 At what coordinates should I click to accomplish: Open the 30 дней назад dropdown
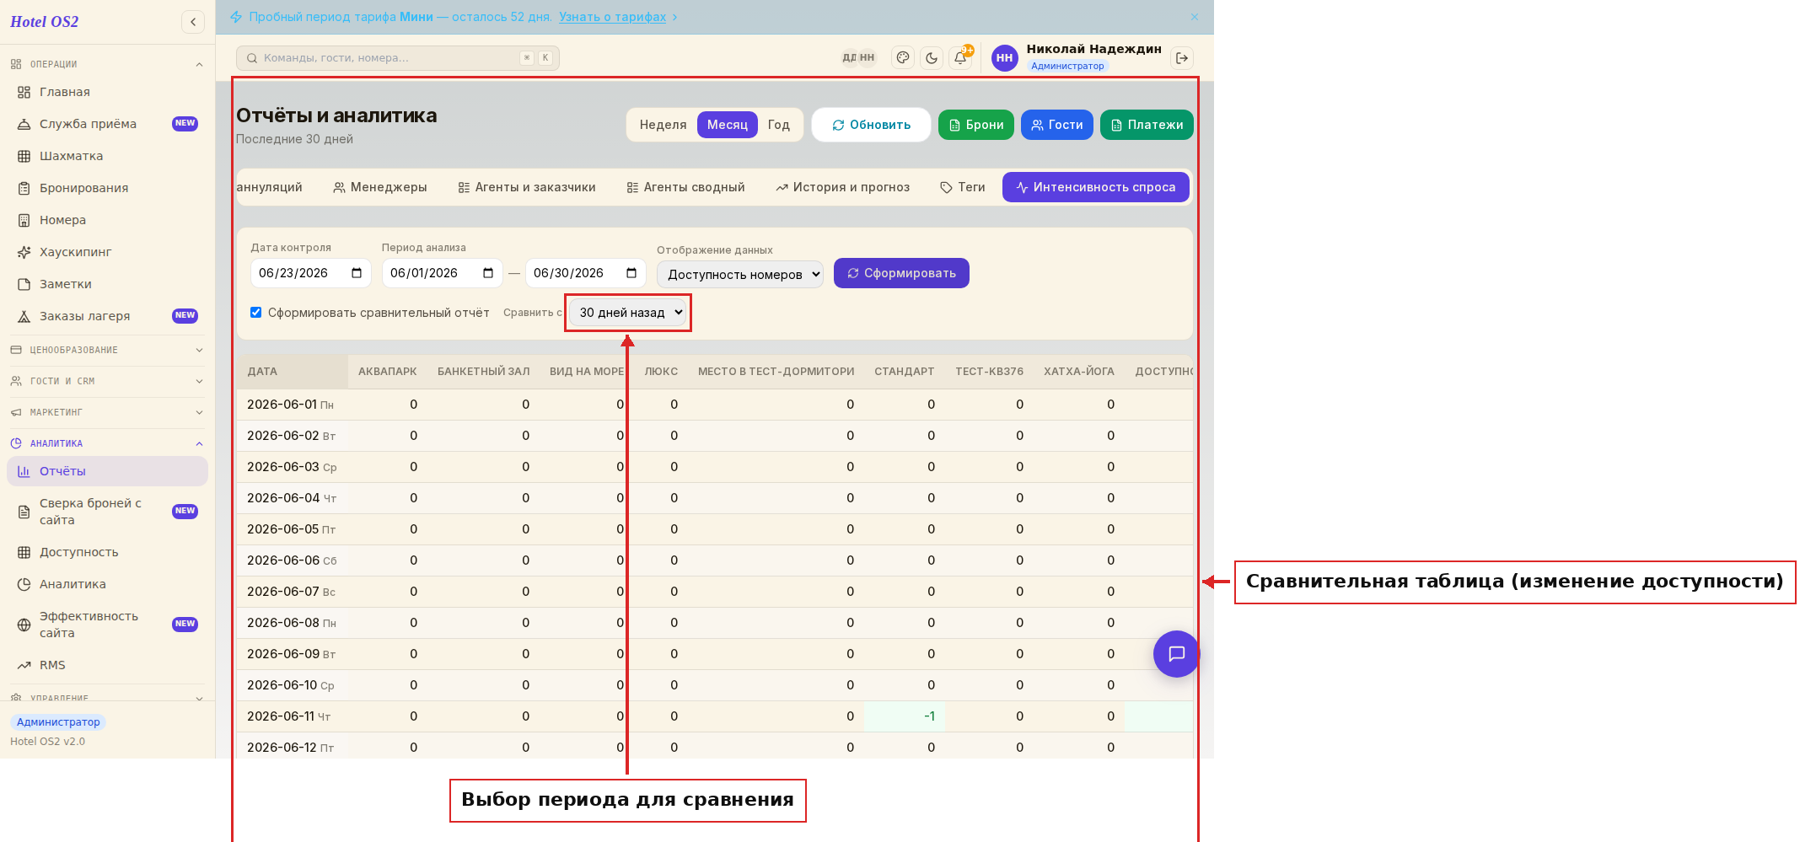[628, 313]
